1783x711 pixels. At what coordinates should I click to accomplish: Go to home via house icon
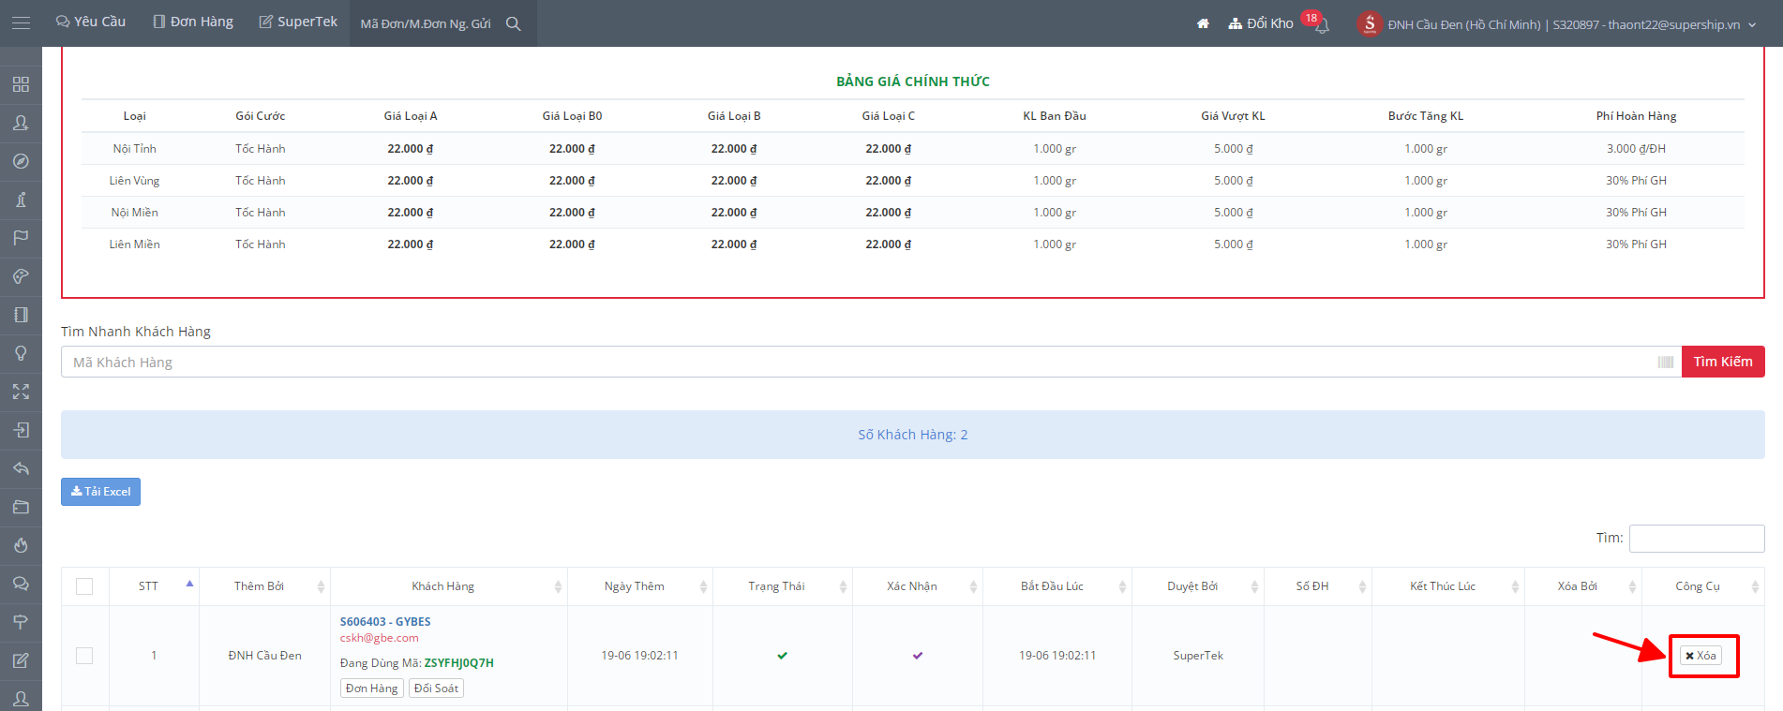tap(1203, 23)
